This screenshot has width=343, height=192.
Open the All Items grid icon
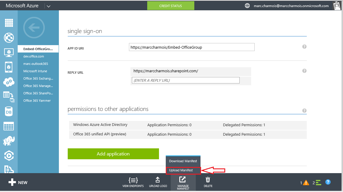(x=9, y=23)
